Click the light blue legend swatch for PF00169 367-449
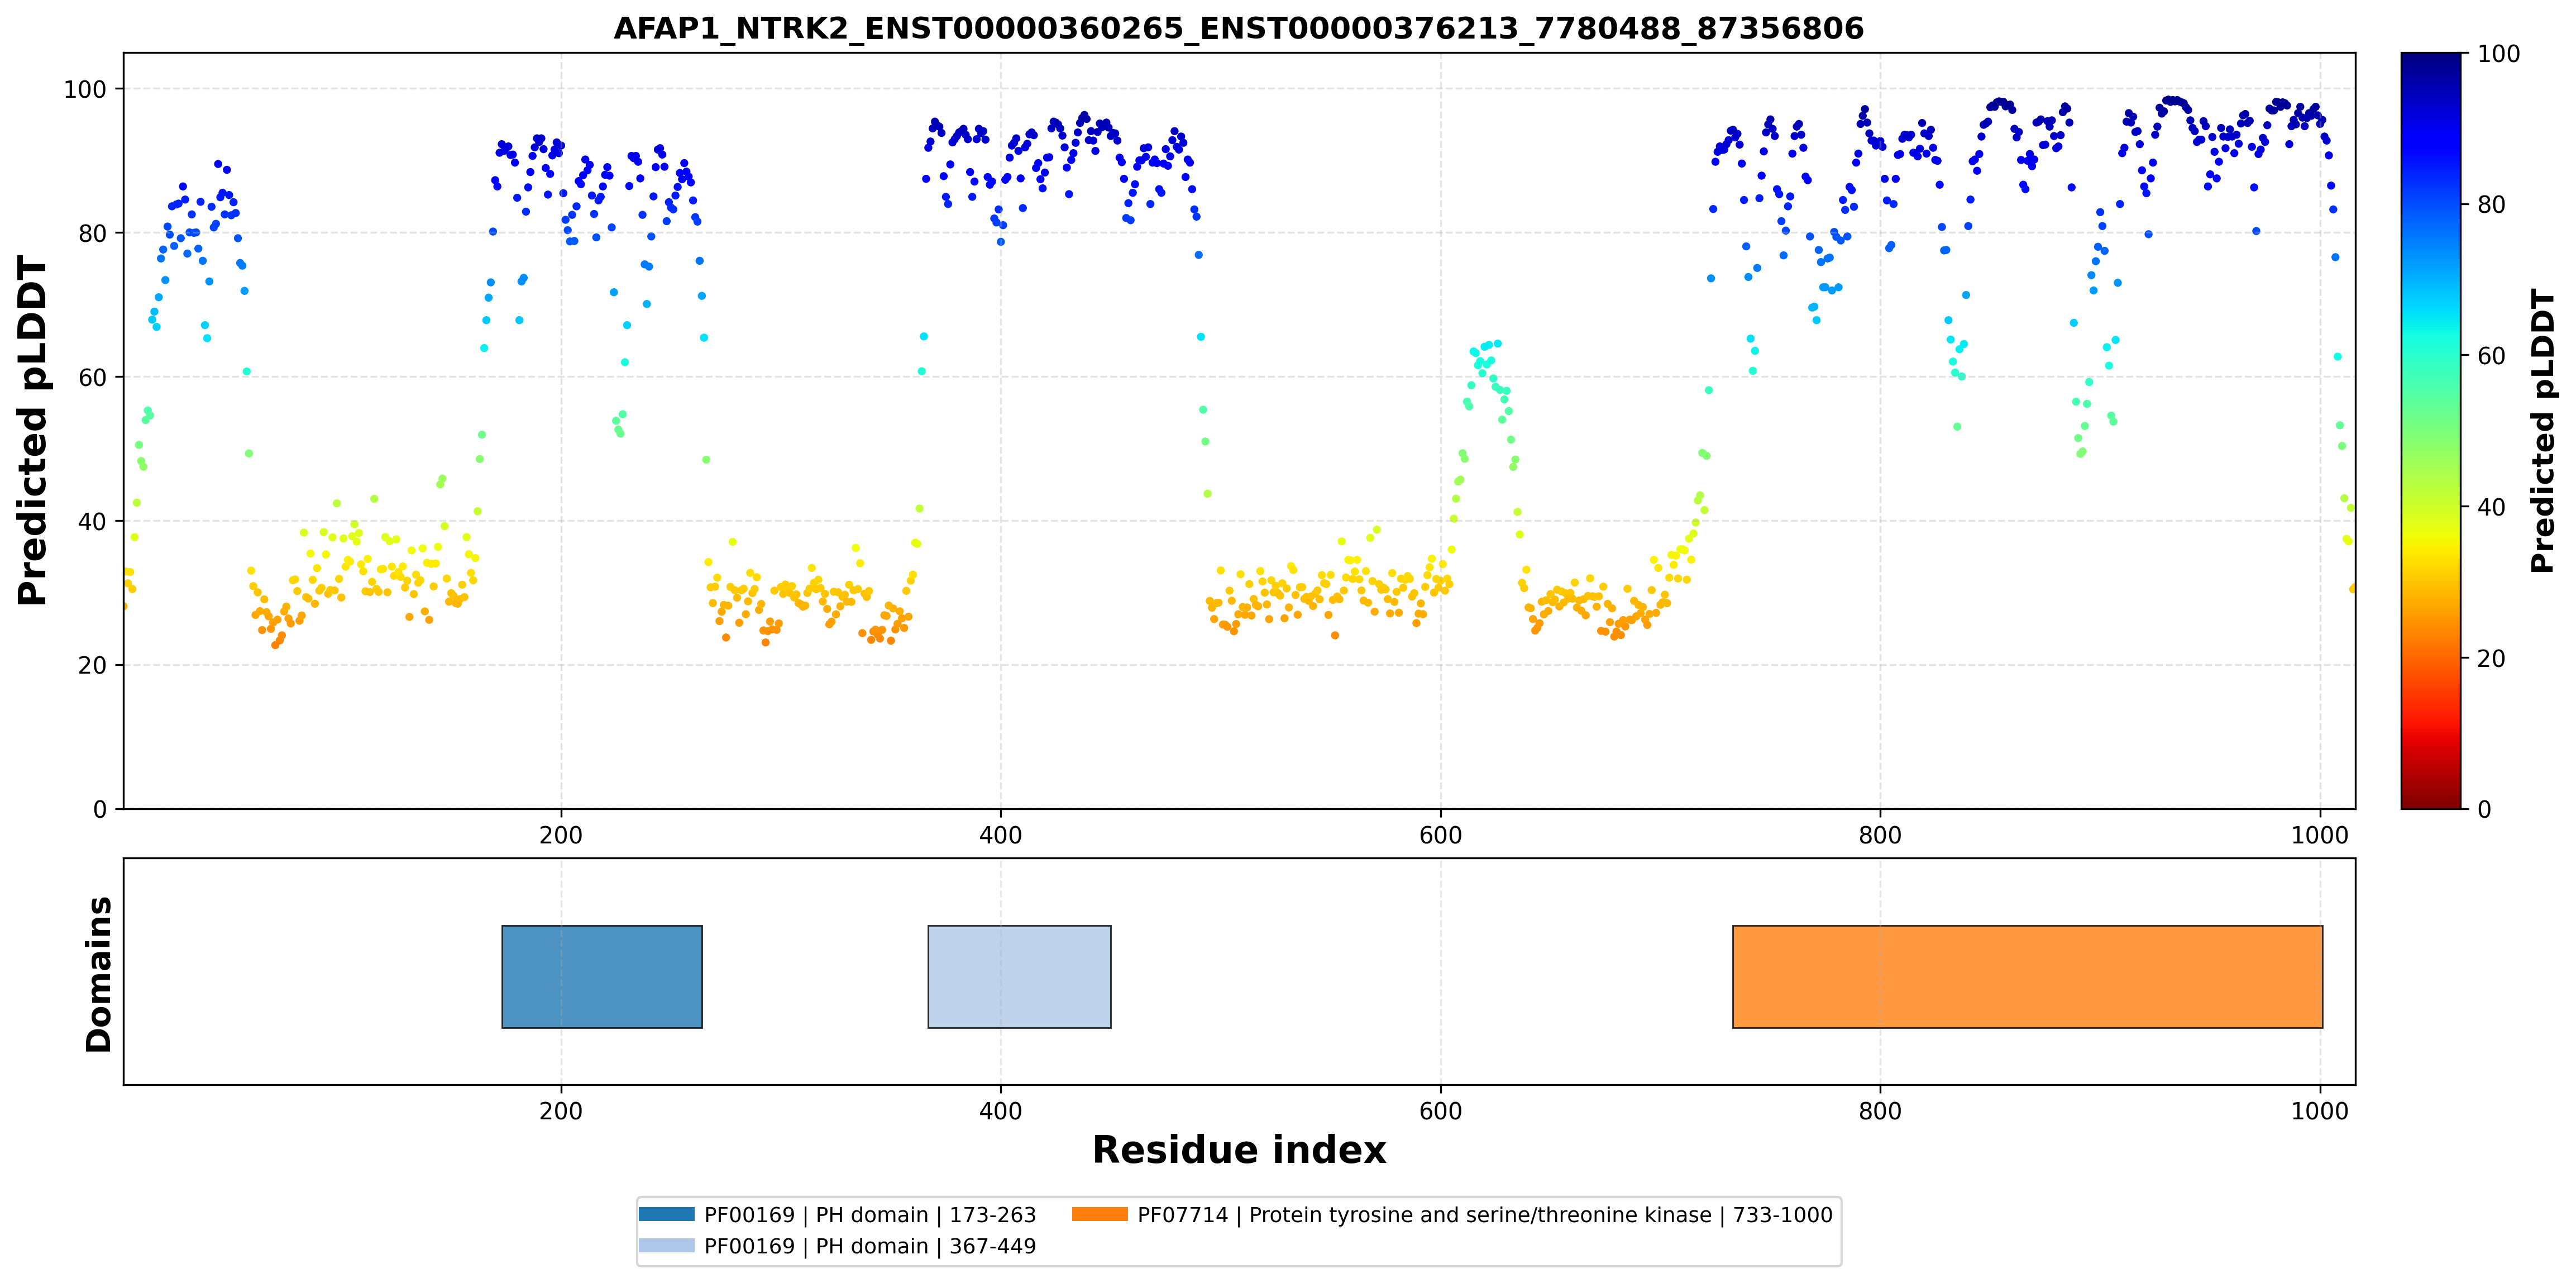Screen dimensions: 2576x1283 (666, 1245)
